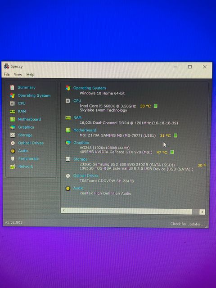Image resolution: width=216 pixels, height=288 pixels.
Task: Select Storage in the sidebar
Action: point(25,135)
